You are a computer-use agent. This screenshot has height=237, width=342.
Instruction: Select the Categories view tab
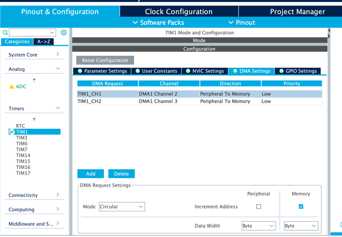tap(17, 42)
